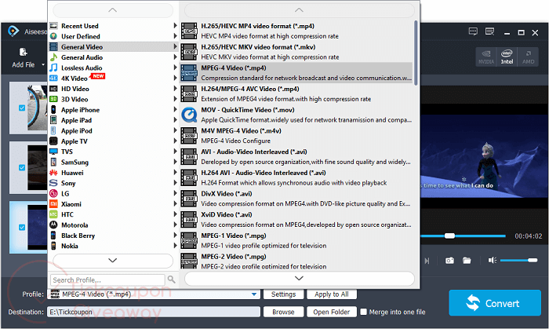The width and height of the screenshot is (549, 329).
Task: Click the HD Video icon
Action: coord(53,89)
